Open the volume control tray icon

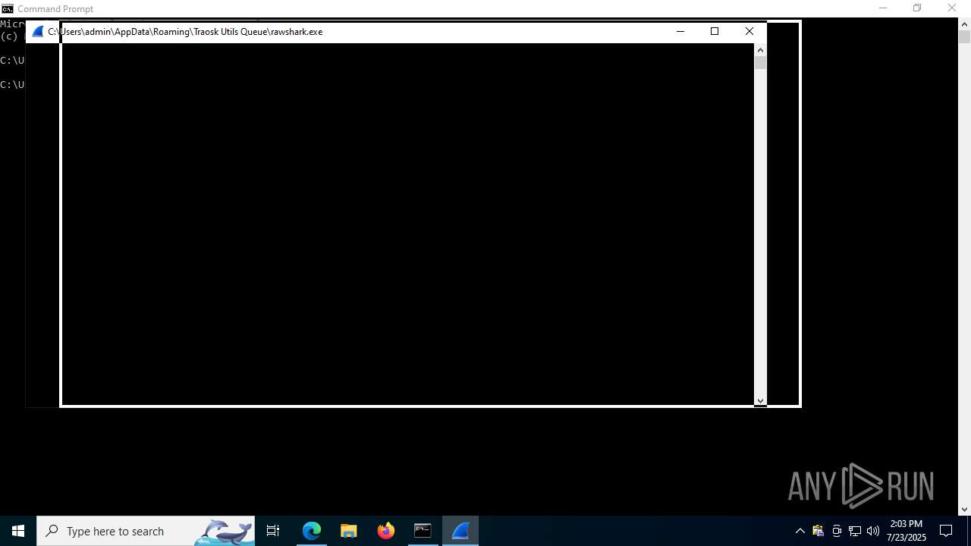(x=873, y=531)
